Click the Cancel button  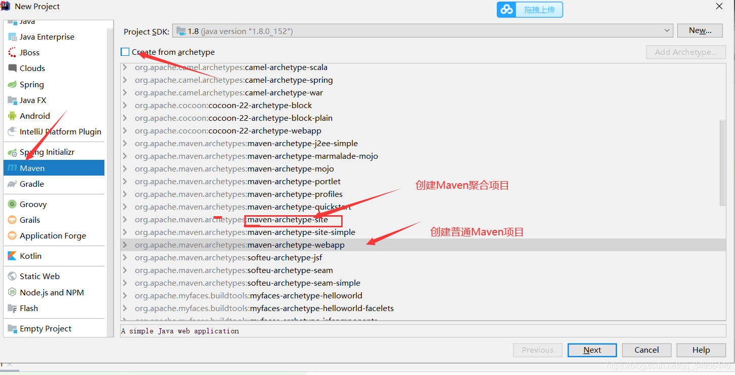click(x=647, y=350)
